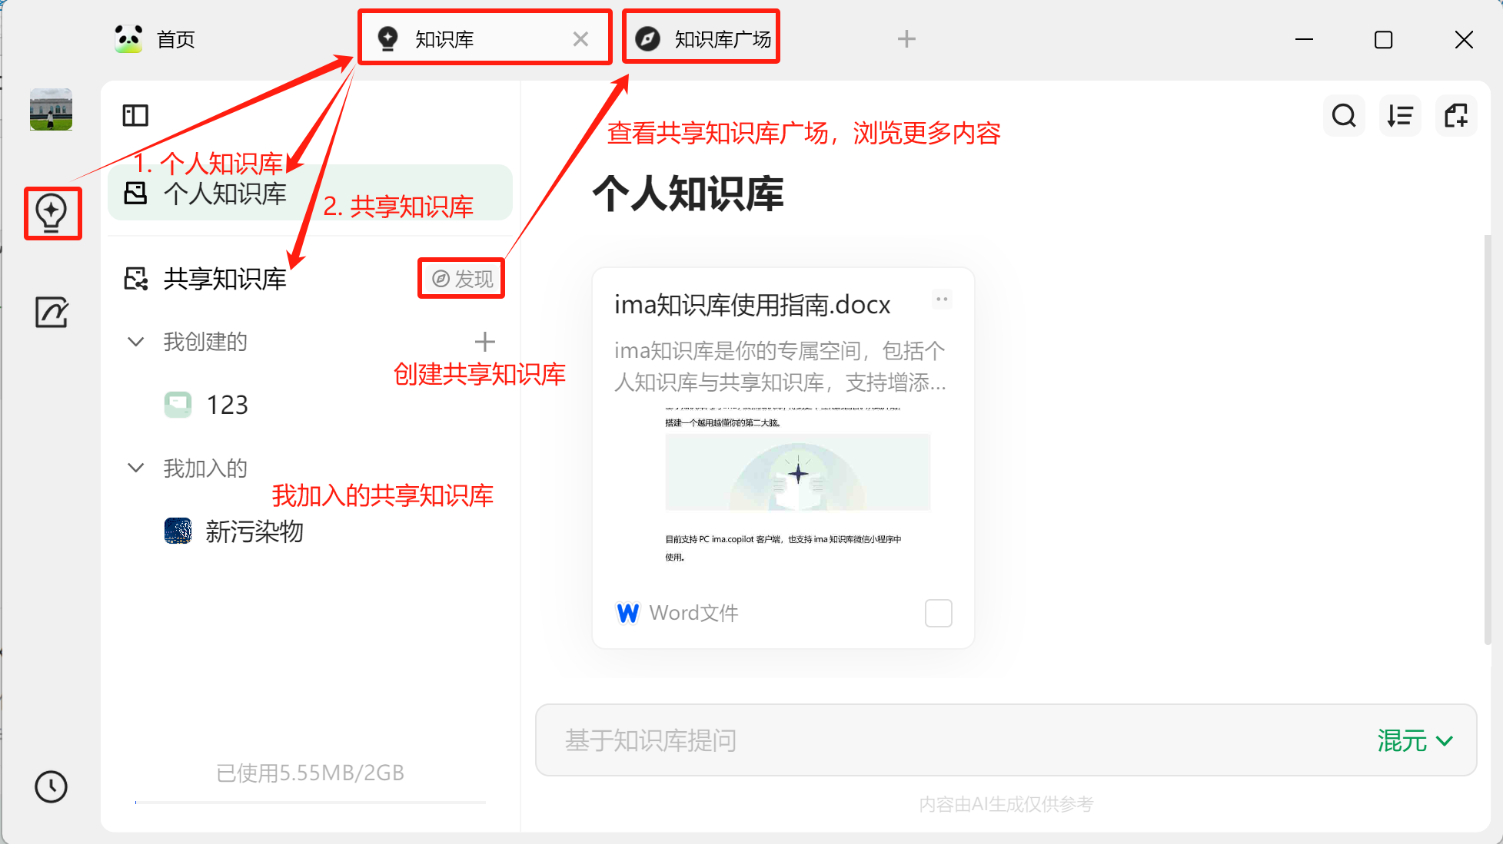Viewport: 1503px width, 844px height.
Task: Go to the 首页 tab
Action: 175,38
